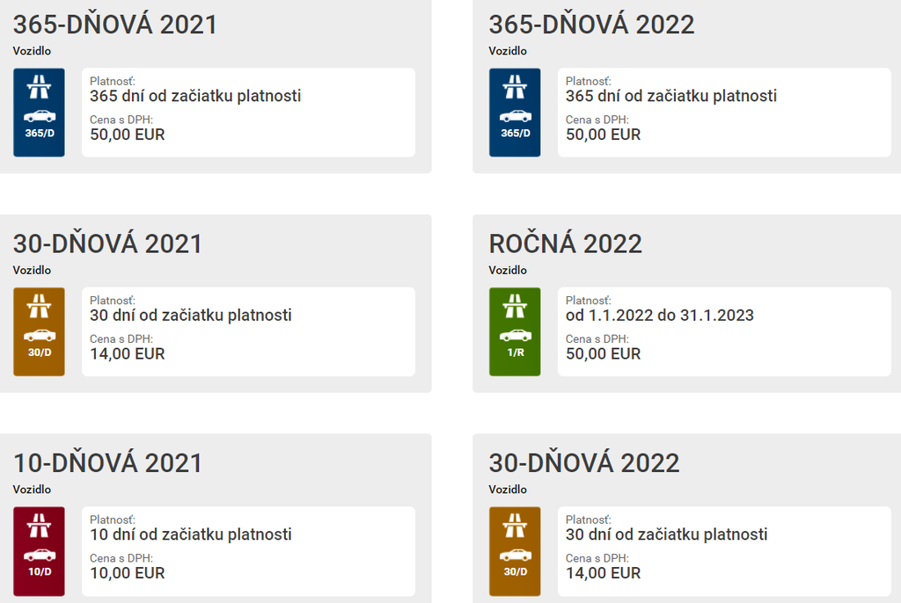The image size is (901, 603).
Task: Click the blue 365/D vignette icon for 2022
Action: (515, 113)
